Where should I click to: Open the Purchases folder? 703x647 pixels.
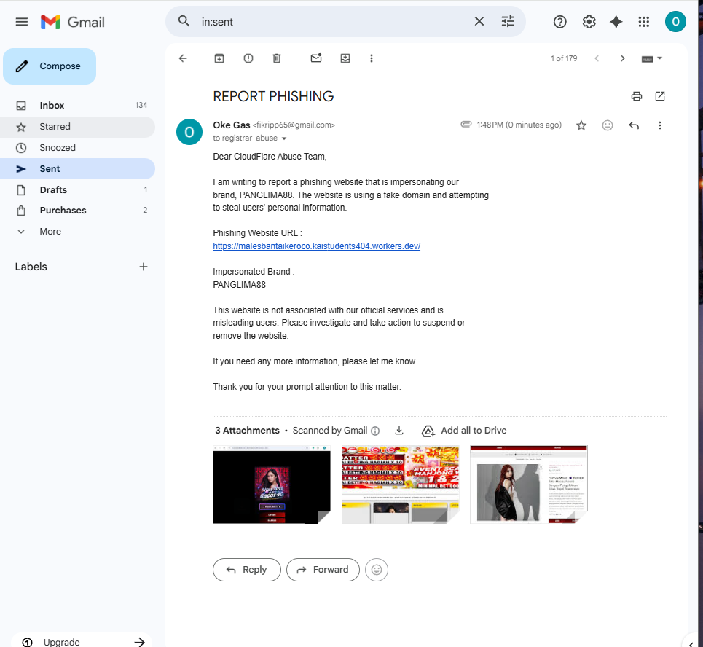click(77, 211)
